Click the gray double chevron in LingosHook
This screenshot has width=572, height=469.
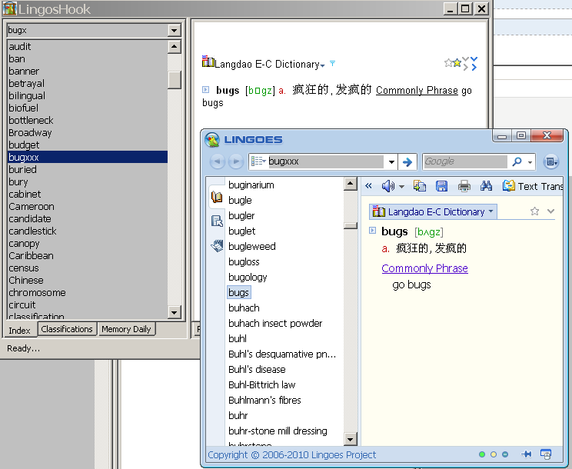pos(465,64)
